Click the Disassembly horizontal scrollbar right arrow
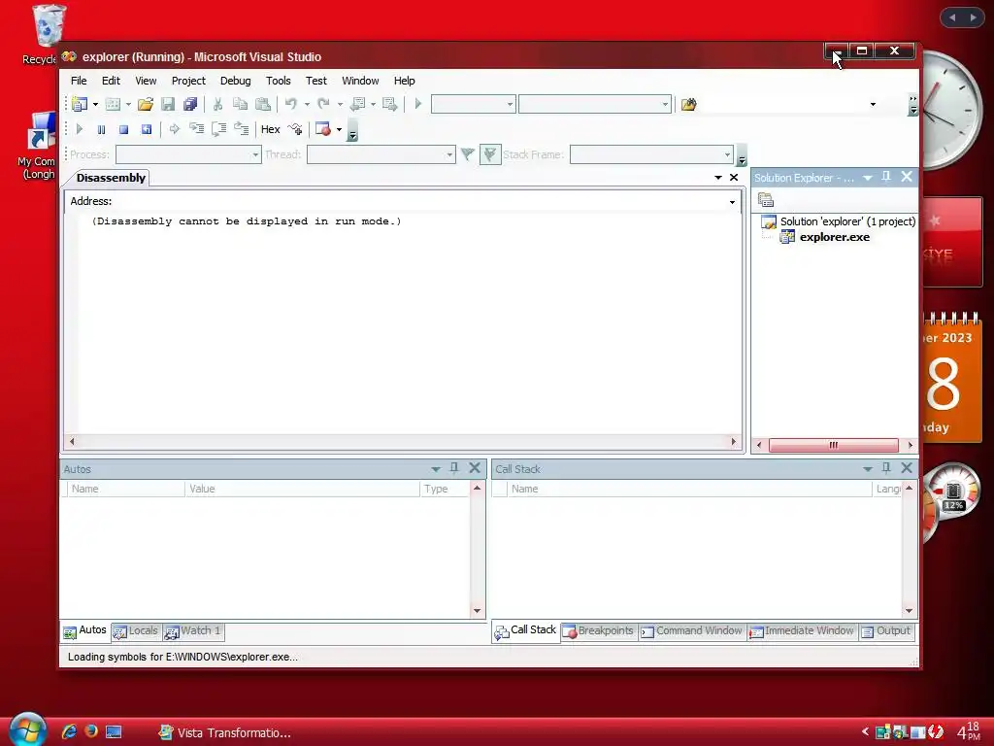This screenshot has height=746, width=994. pos(734,442)
